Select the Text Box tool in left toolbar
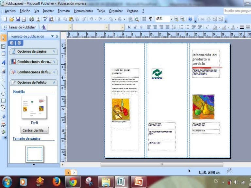The width and height of the screenshot is (251, 188). 3,46
